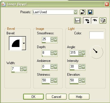Toggle the show/hide previews filmstrip icon

[78, 21]
